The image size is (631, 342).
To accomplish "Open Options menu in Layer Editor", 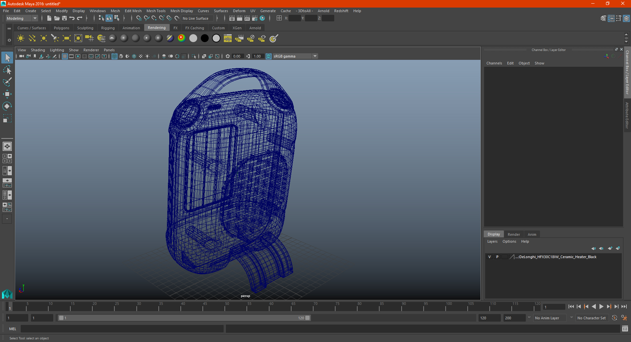I will click(509, 241).
